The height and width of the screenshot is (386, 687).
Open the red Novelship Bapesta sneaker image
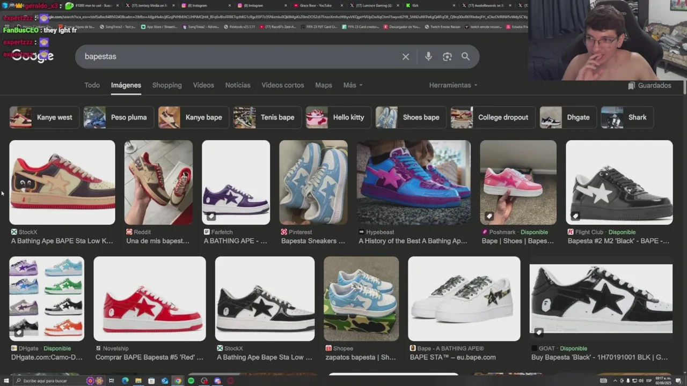click(x=150, y=299)
